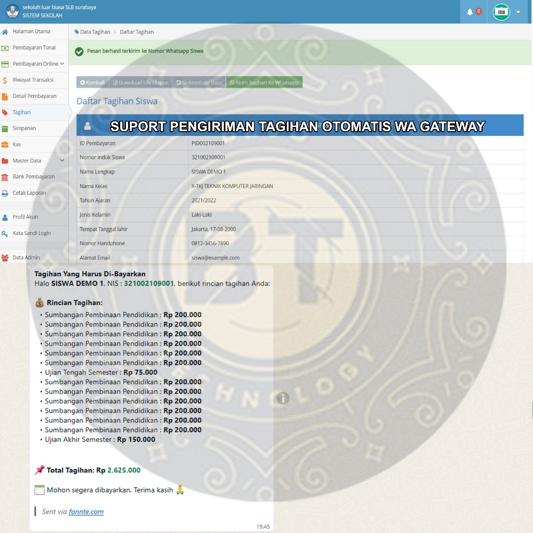Open Kata Sandi Login menu item
This screenshot has height=533, width=533.
[x=32, y=233]
